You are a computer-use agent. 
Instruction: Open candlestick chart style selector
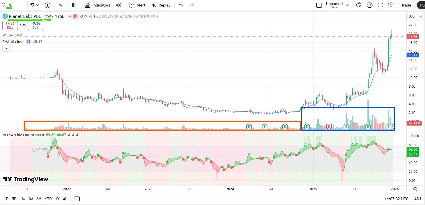pos(74,5)
